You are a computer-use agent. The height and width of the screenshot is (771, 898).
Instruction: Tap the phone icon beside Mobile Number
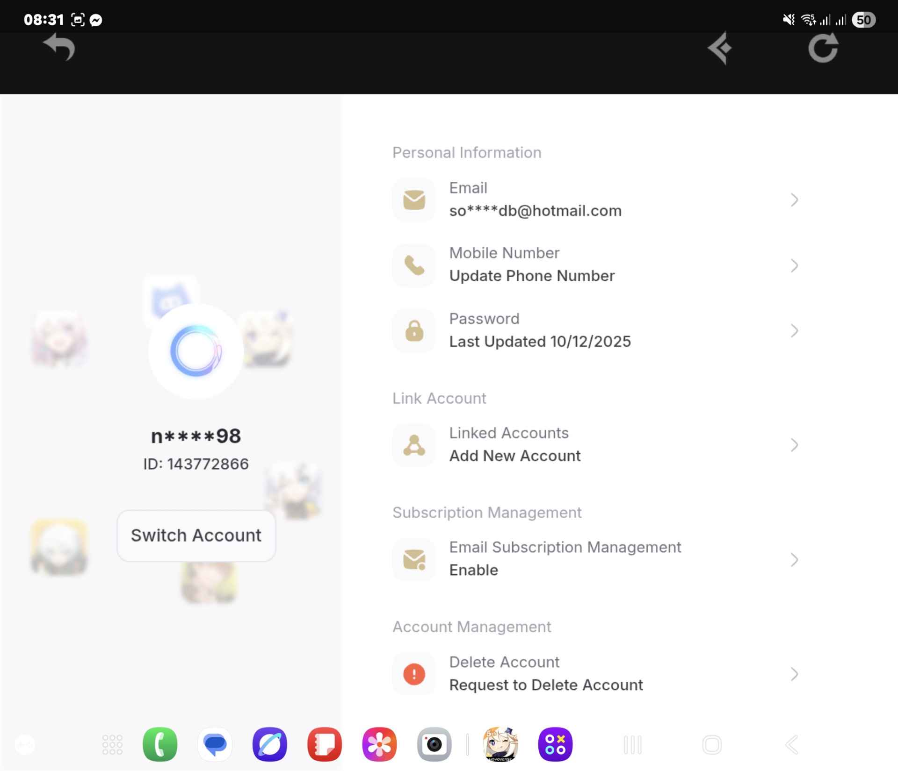(414, 265)
